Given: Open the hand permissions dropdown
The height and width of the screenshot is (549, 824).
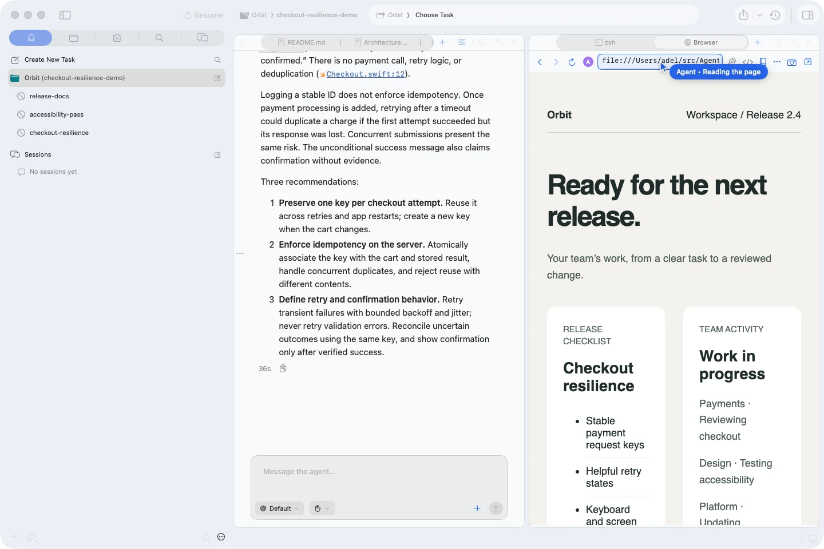Looking at the screenshot, I should [322, 508].
